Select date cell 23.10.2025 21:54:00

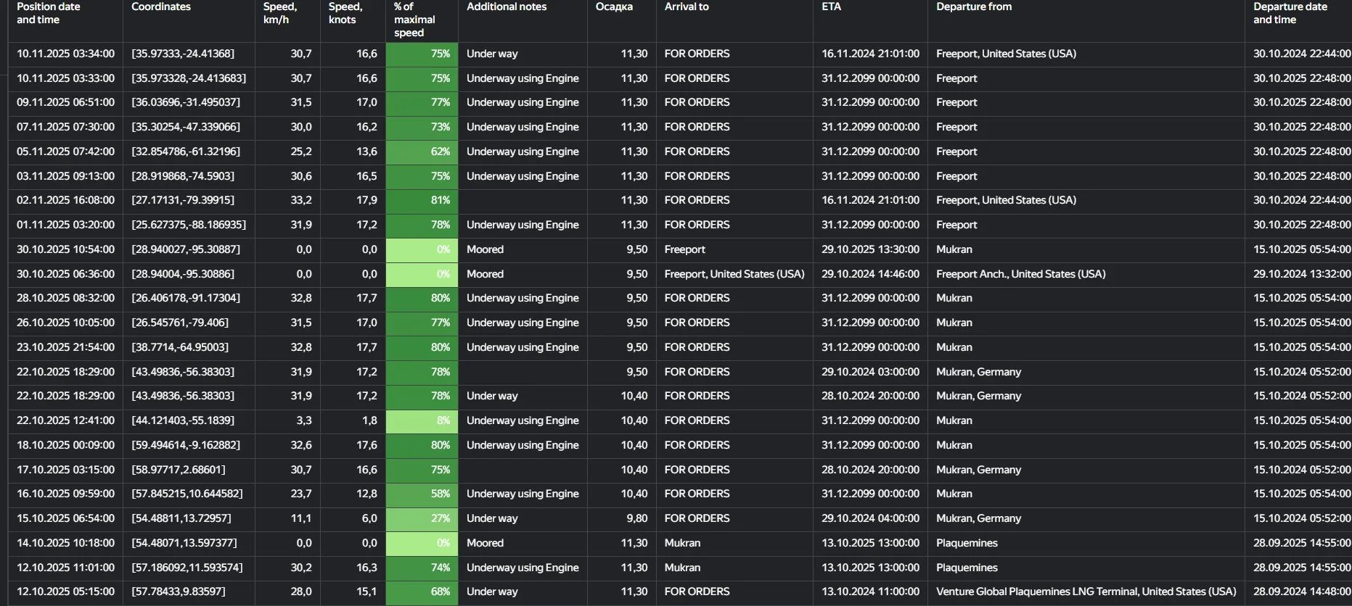[65, 347]
